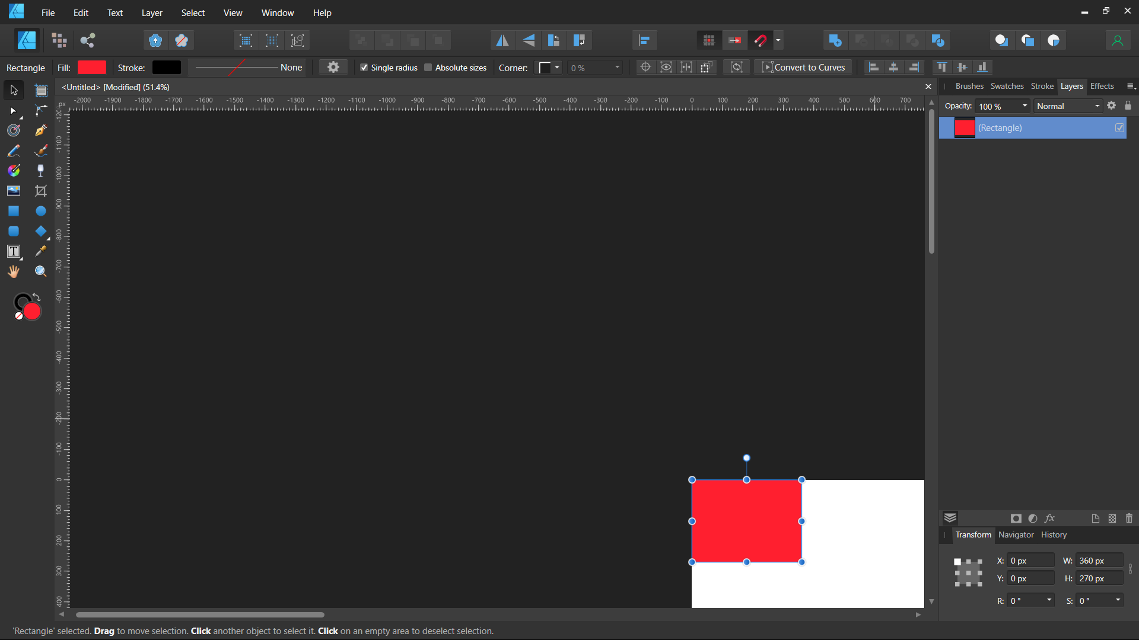Click the W width input field
1139x640 pixels.
tap(1099, 561)
